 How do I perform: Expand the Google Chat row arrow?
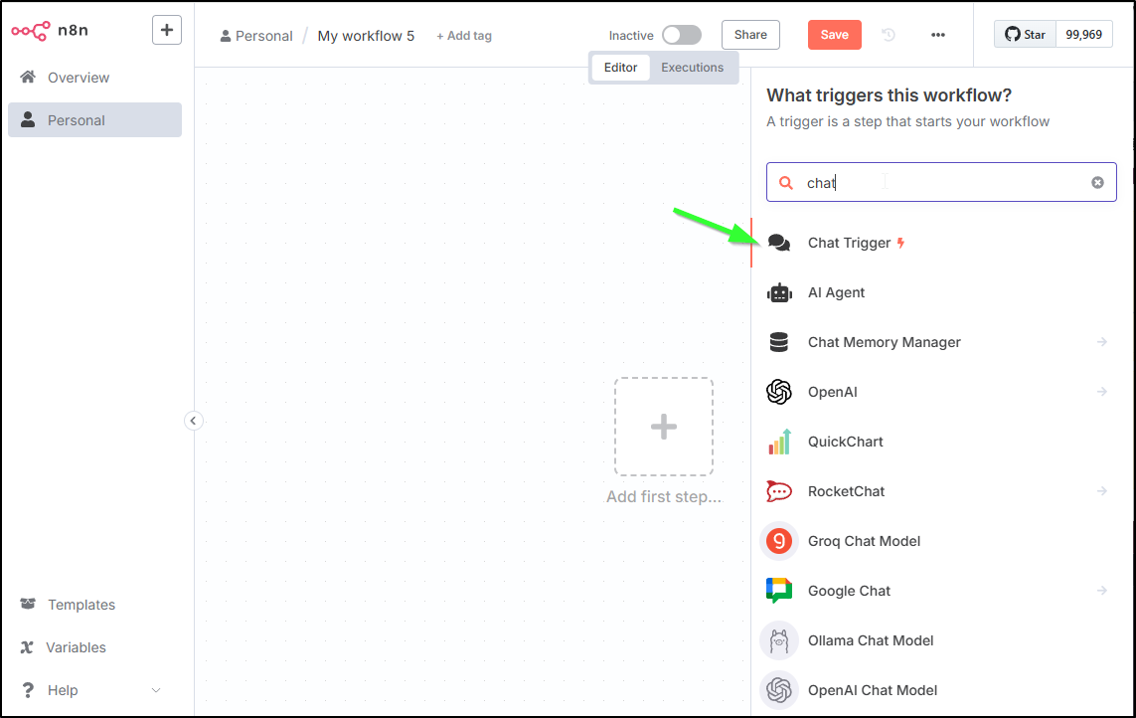pyautogui.click(x=1102, y=591)
